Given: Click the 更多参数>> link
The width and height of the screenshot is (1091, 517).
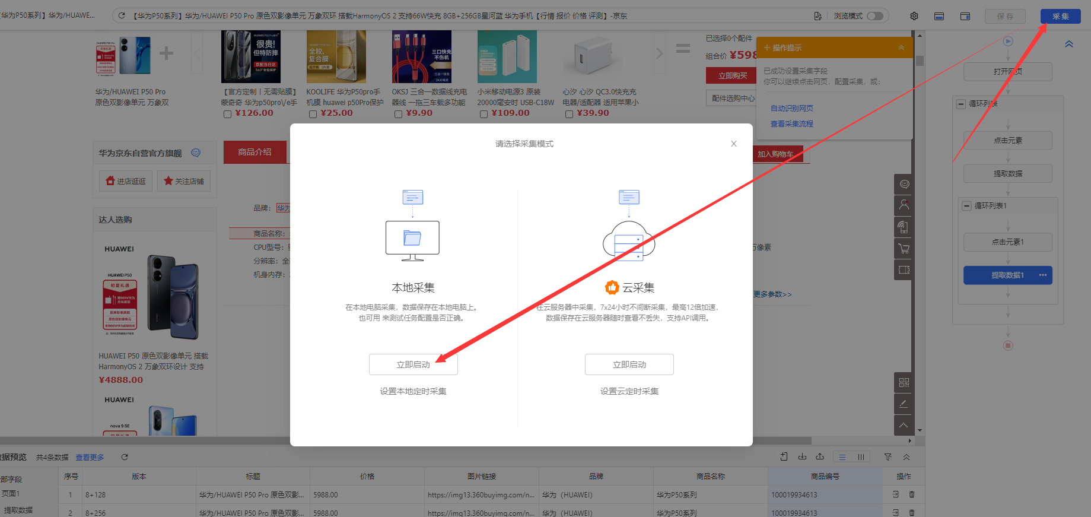Looking at the screenshot, I should point(772,294).
